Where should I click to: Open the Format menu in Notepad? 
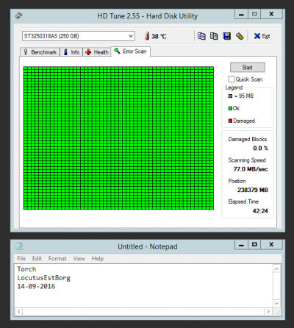pos(57,258)
